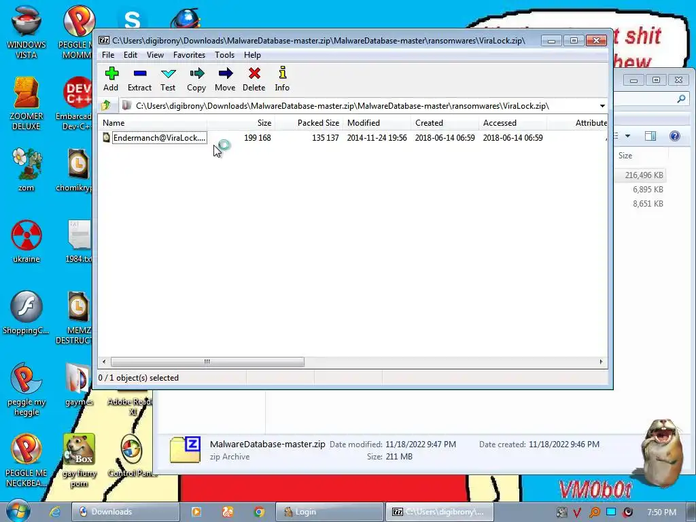This screenshot has height=522, width=696.
Task: Click the scrollbar left arrow
Action: click(104, 362)
